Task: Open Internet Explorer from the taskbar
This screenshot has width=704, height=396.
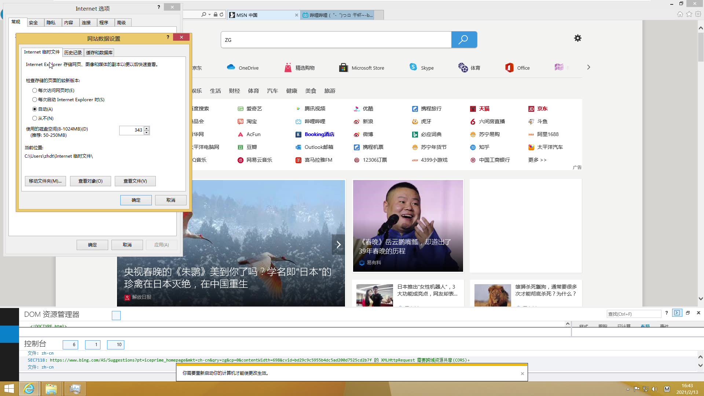Action: [29, 389]
